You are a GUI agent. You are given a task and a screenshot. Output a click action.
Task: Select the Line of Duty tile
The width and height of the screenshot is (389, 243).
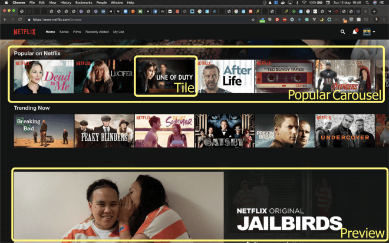pyautogui.click(x=165, y=76)
